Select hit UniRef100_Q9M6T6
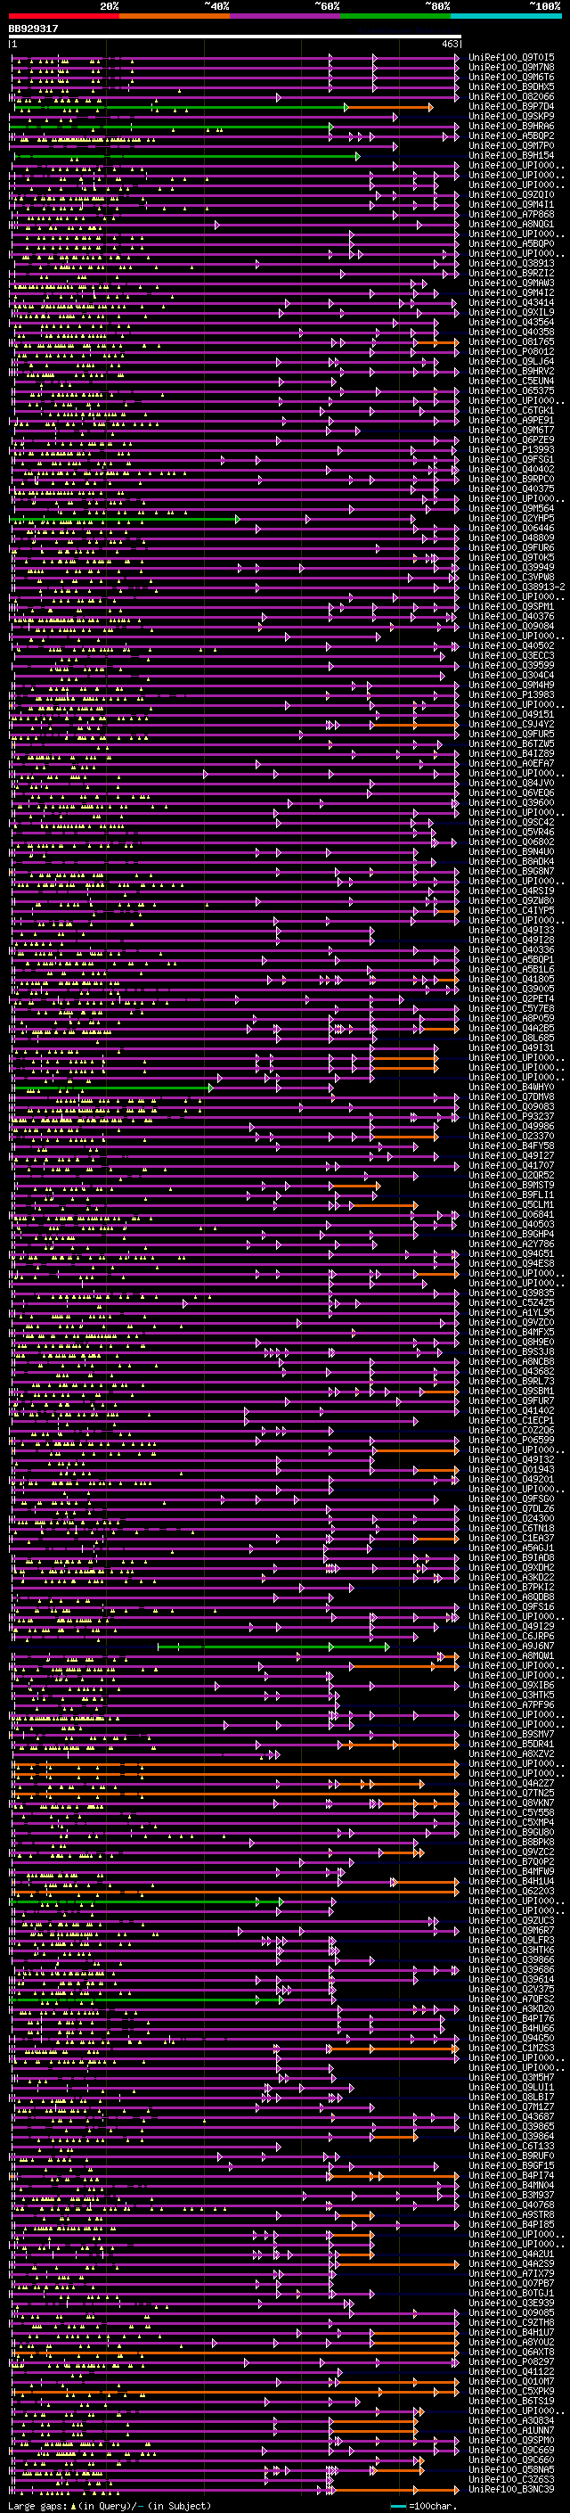 pos(511,77)
